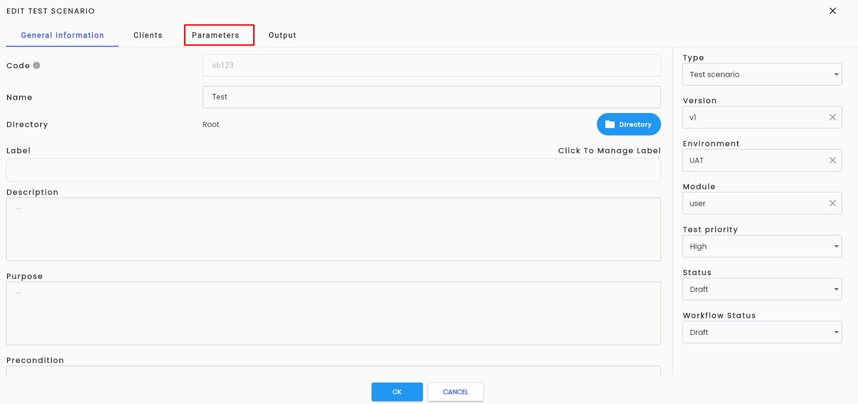This screenshot has width=858, height=404.
Task: Switch to the Parameters tab
Action: pos(215,35)
